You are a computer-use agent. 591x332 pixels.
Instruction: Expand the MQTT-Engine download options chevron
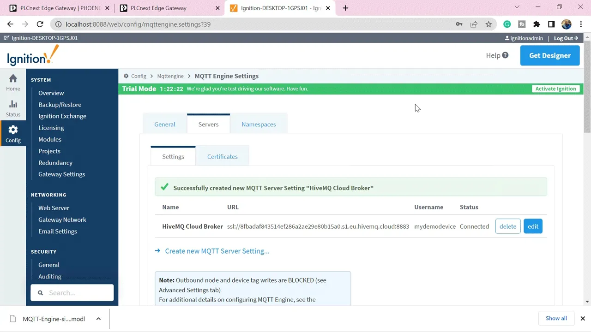coord(98,319)
